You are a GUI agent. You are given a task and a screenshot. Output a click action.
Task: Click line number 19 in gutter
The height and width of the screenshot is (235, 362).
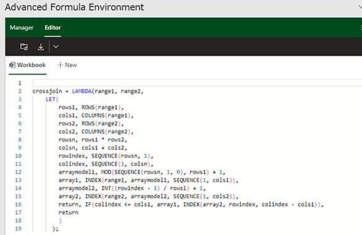[19, 229]
